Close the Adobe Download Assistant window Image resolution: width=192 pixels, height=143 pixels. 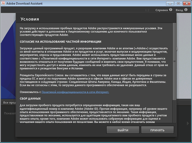[187, 4]
